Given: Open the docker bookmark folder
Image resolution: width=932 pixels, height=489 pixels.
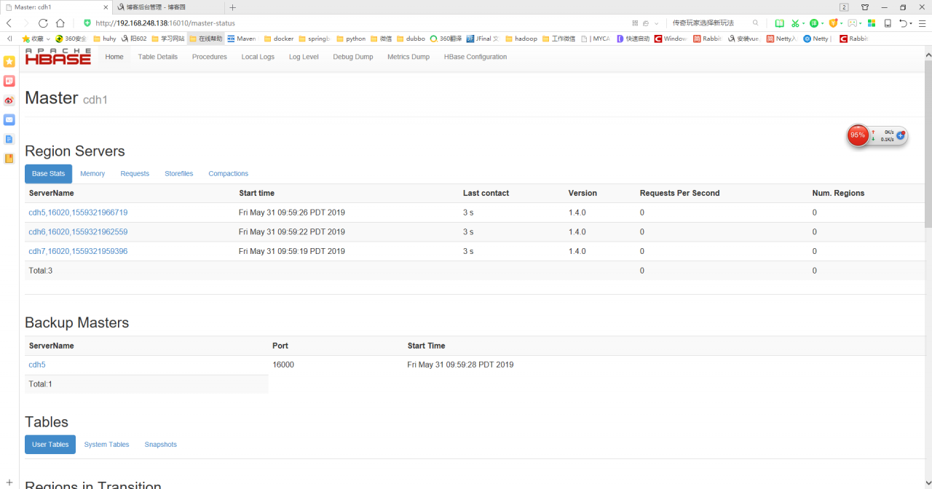Looking at the screenshot, I should pos(279,39).
